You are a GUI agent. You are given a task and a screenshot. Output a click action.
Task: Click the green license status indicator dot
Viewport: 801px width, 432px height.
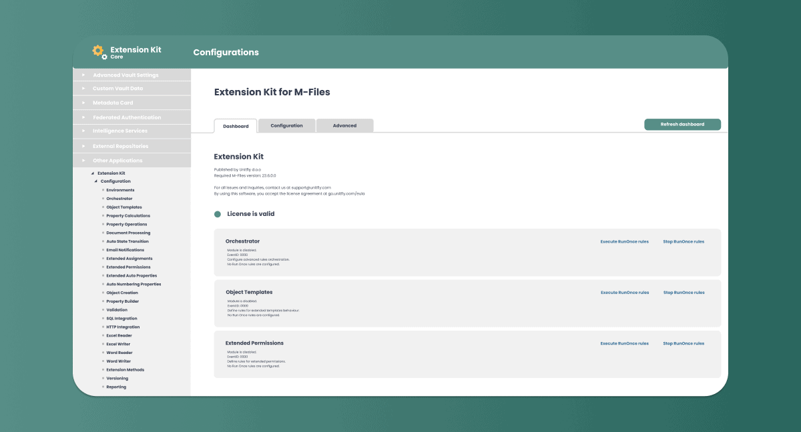click(218, 213)
